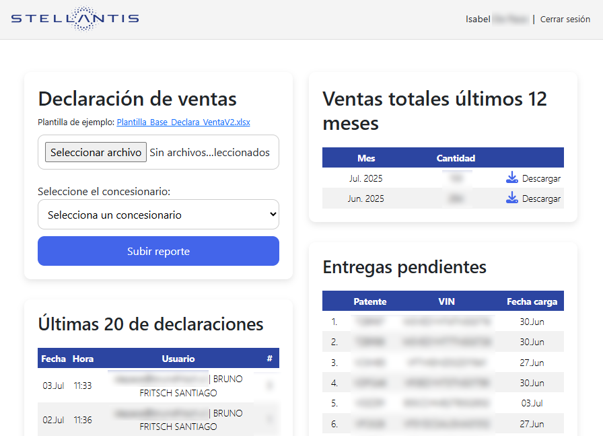The width and height of the screenshot is (603, 436).
Task: Click the "Fecha" header in declarations table
Action: pyautogui.click(x=53, y=358)
